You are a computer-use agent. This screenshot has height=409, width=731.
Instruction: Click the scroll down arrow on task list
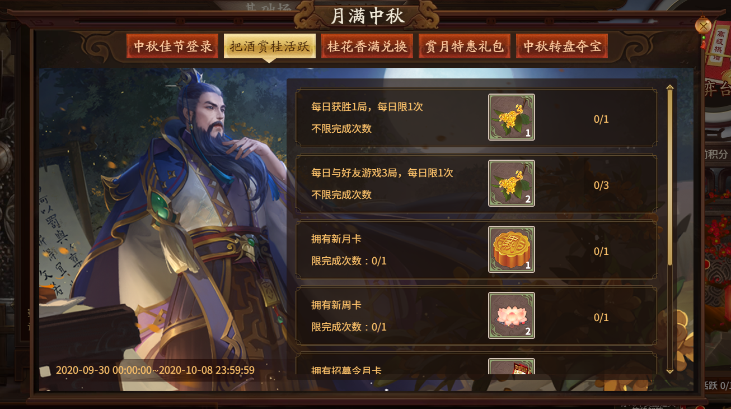coord(669,371)
